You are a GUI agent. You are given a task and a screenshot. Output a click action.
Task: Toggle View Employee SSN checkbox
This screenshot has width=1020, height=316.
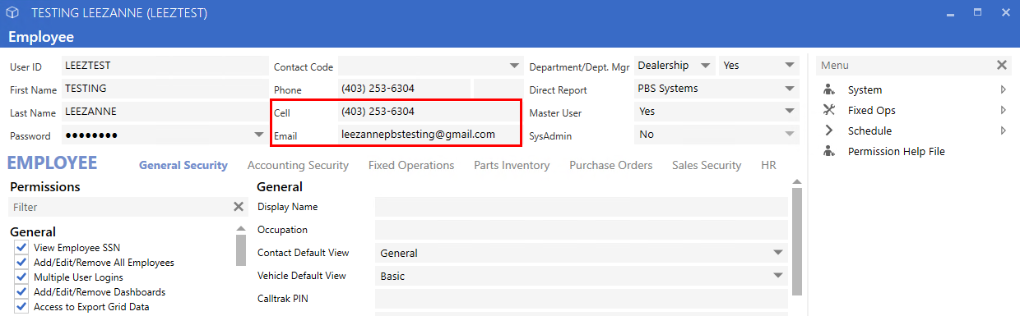tap(21, 247)
